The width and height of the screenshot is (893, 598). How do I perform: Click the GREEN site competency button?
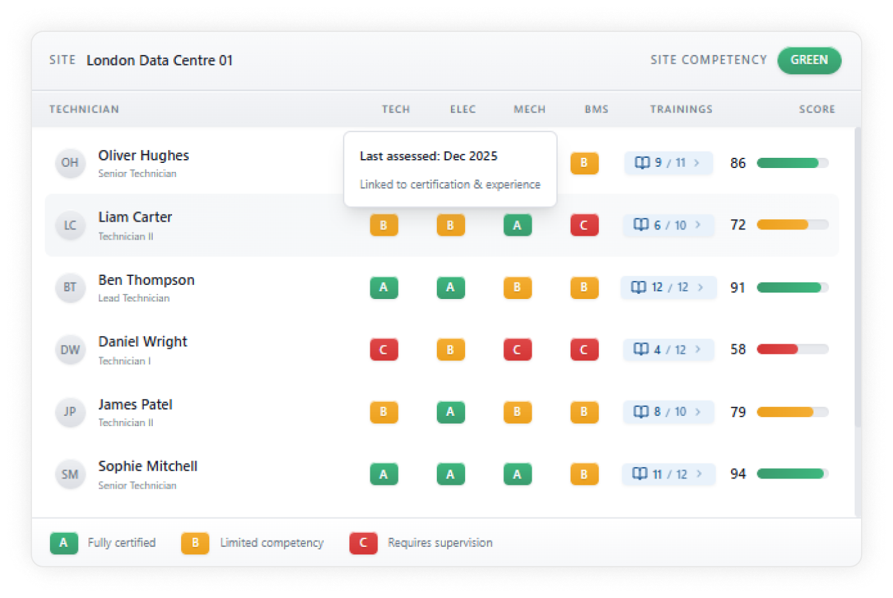809,60
